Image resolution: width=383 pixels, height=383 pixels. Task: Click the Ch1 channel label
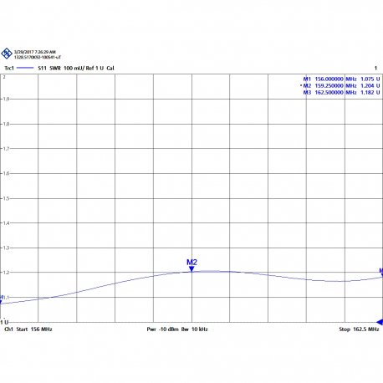[x=9, y=329]
